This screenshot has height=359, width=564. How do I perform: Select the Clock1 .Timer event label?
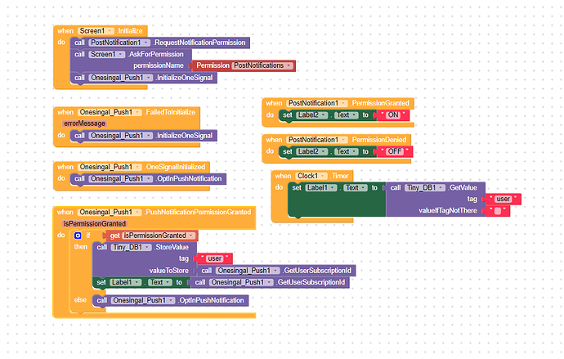(339, 177)
